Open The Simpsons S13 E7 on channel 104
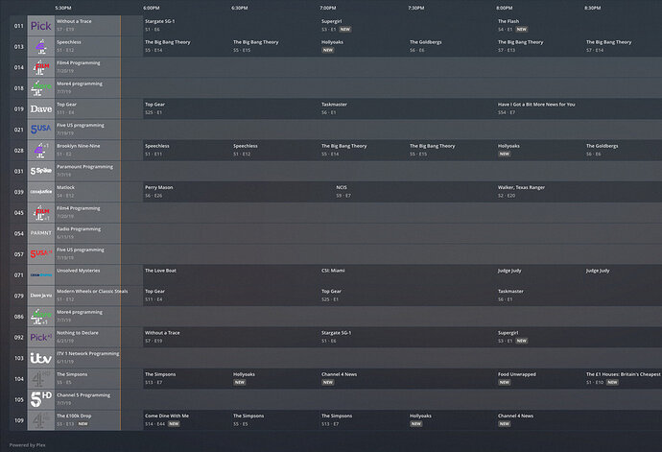The image size is (662, 452). [x=187, y=378]
